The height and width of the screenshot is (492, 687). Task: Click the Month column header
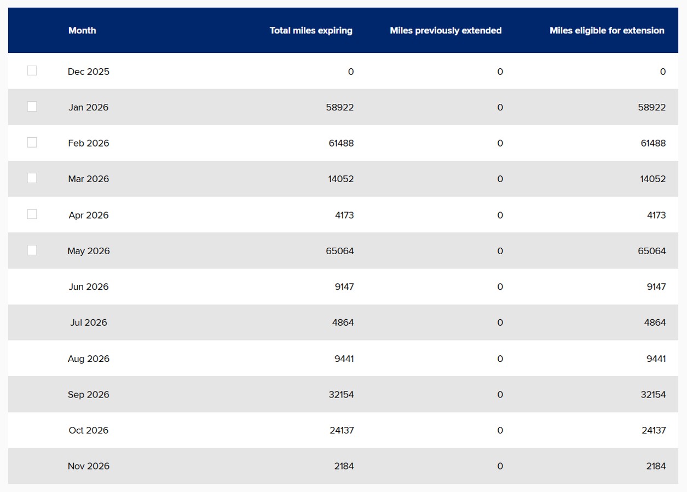coord(82,31)
